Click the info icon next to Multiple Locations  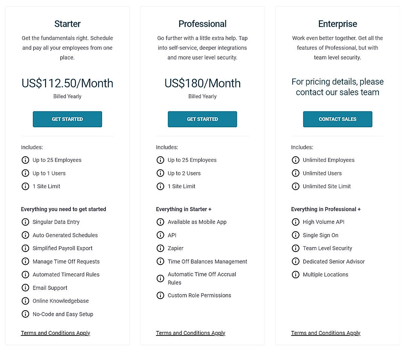point(296,275)
